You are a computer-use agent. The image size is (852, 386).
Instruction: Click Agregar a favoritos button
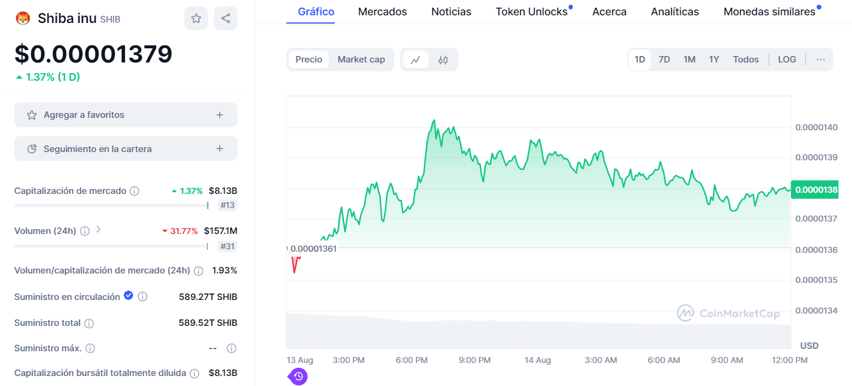pos(126,115)
